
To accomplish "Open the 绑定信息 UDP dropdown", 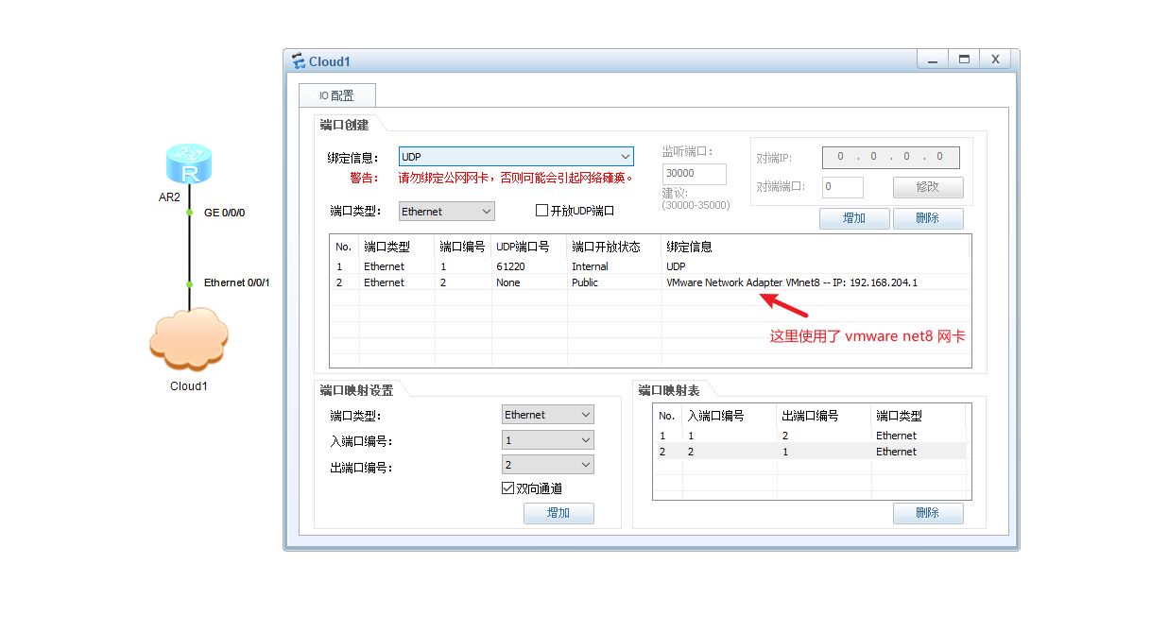I will tap(516, 157).
